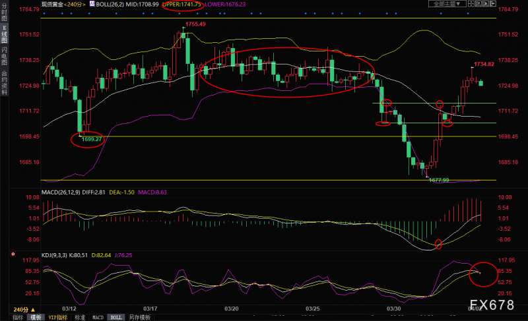This screenshot has width=528, height=321.
Task: Switch to the 分时图 side tab
Action: [4, 12]
